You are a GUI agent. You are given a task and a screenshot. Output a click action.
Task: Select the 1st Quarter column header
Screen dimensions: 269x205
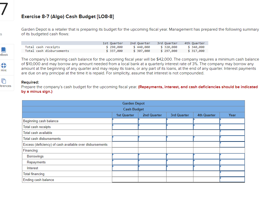tap(125, 115)
